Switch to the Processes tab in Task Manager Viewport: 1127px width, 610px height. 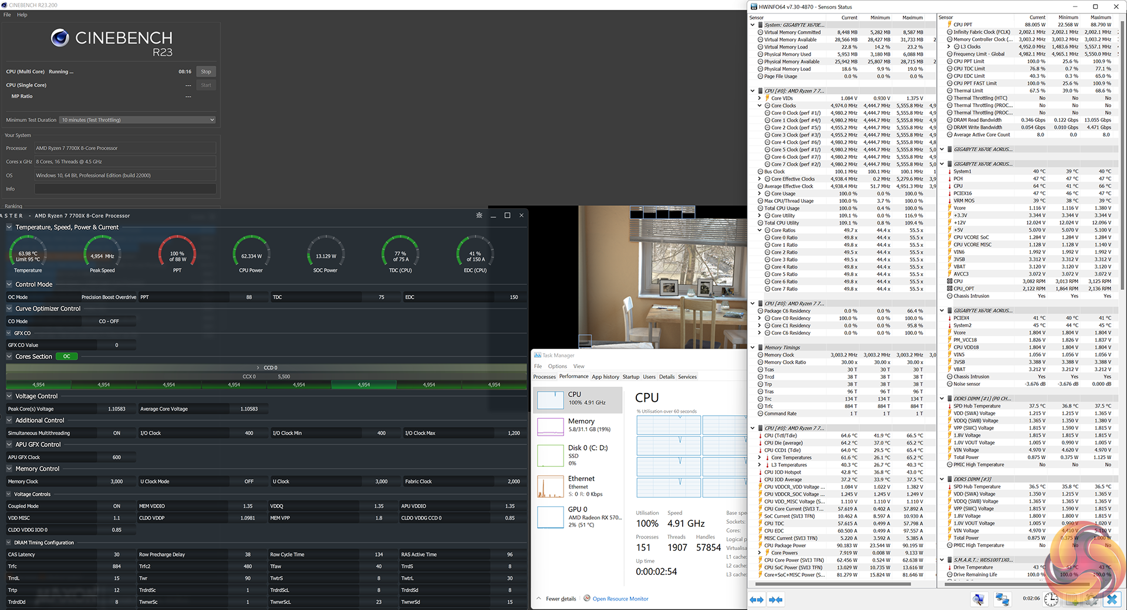544,377
